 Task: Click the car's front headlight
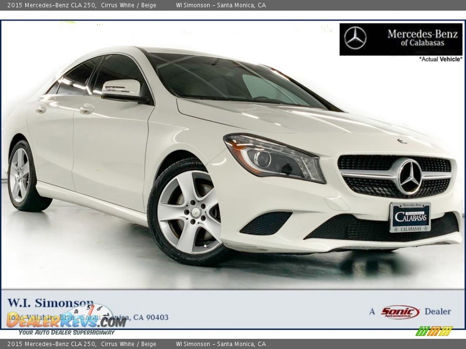274,158
